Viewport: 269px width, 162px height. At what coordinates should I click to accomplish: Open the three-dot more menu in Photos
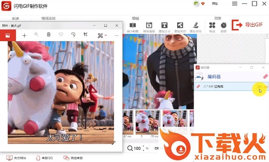tap(117, 36)
